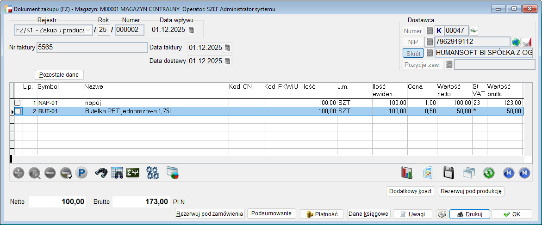Expand the Rejestr FZ/K1 dropdown

point(88,30)
